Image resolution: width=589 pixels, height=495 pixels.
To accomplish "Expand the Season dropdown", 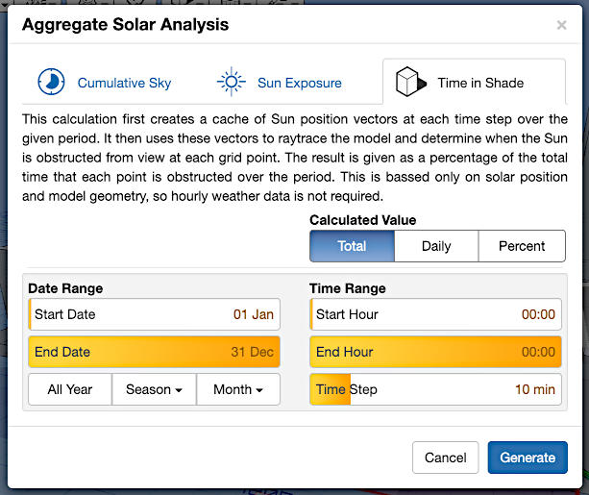I will (154, 389).
